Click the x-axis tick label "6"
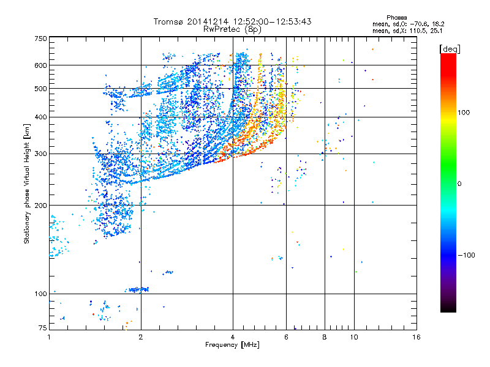The height and width of the screenshot is (367, 490). pyautogui.click(x=286, y=337)
